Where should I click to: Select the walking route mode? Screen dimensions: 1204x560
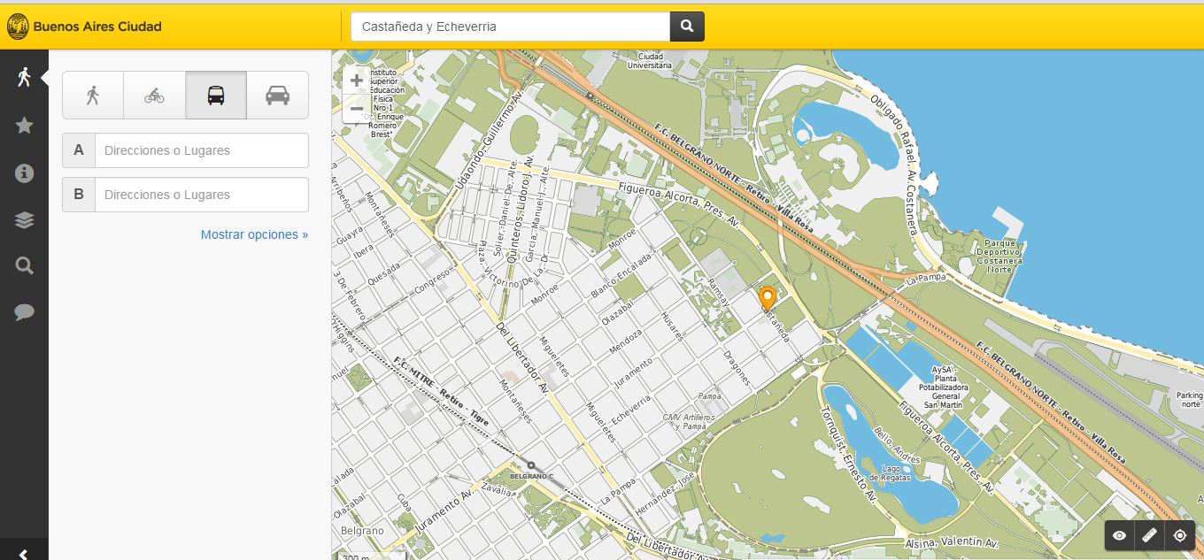(x=93, y=96)
